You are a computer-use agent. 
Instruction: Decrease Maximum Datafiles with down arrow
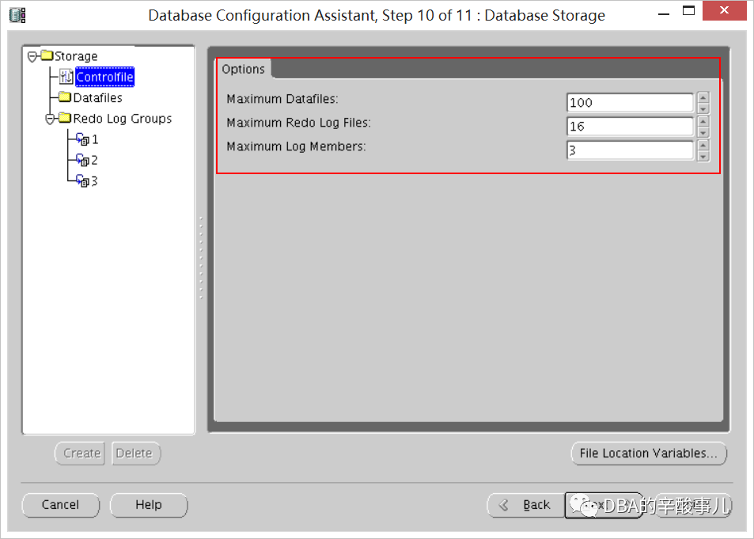(703, 108)
